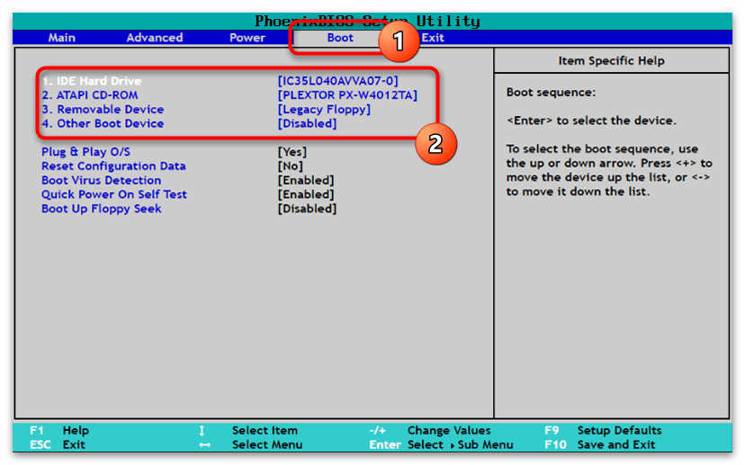This screenshot has width=745, height=465.
Task: Open the Power menu tab
Action: pyautogui.click(x=247, y=38)
